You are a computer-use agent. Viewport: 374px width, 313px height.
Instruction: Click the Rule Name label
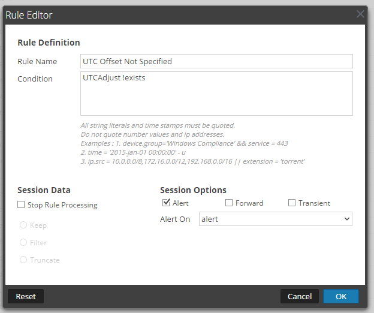click(x=37, y=61)
